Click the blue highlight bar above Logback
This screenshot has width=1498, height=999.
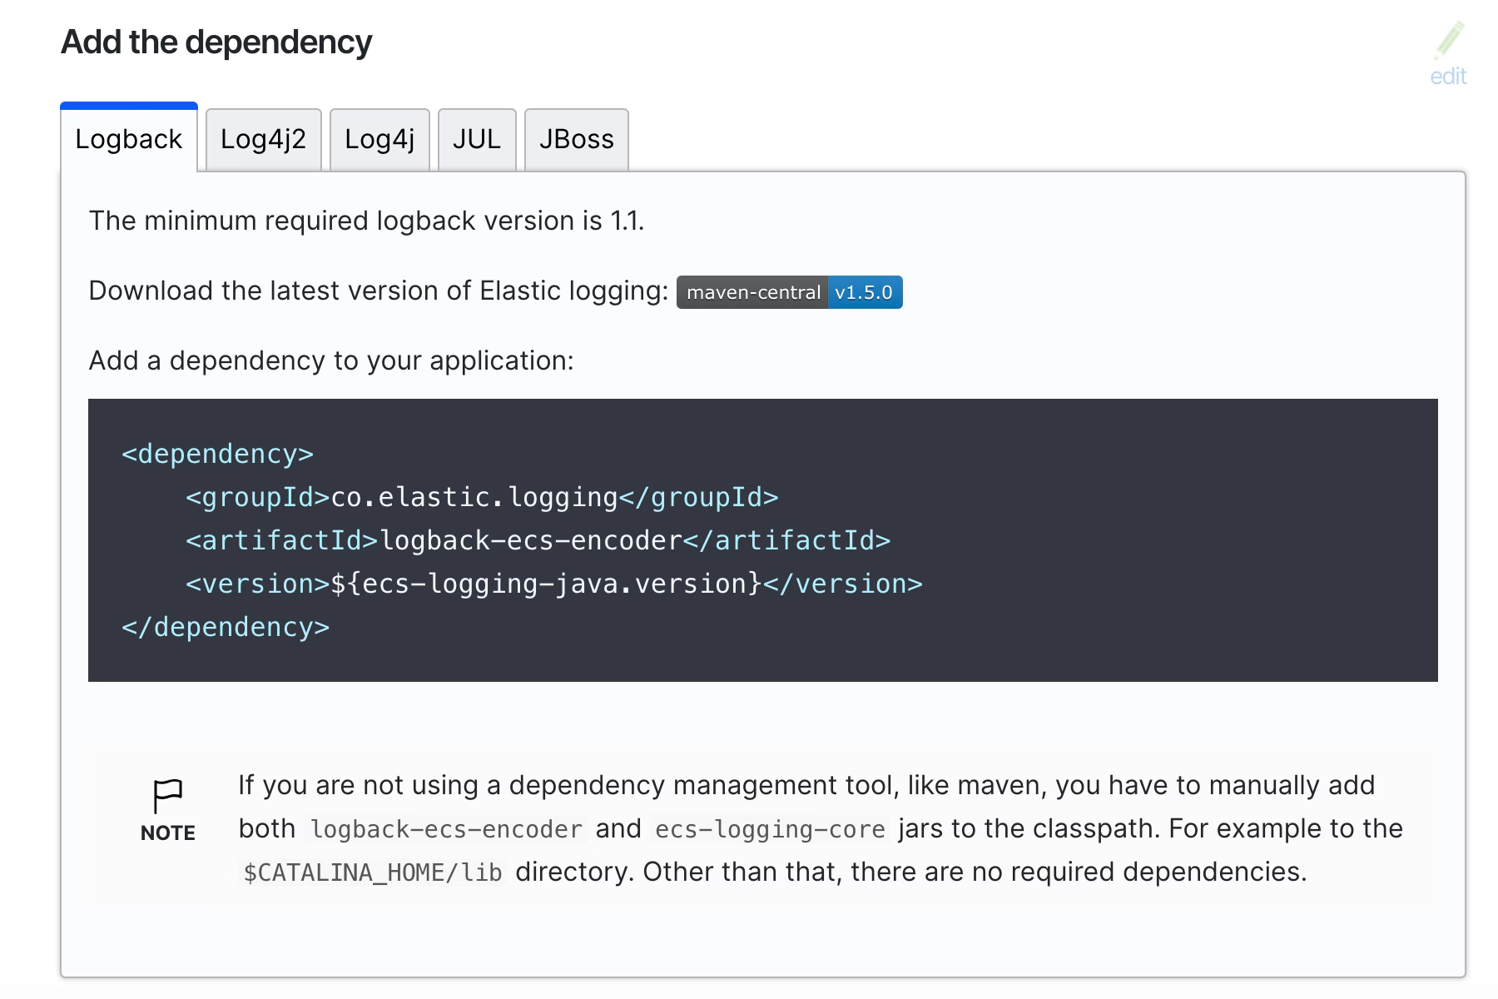coord(128,105)
